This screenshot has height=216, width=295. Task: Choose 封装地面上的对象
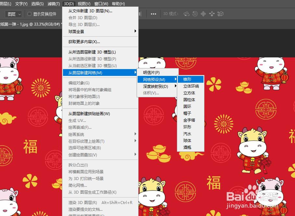click(x=100, y=103)
